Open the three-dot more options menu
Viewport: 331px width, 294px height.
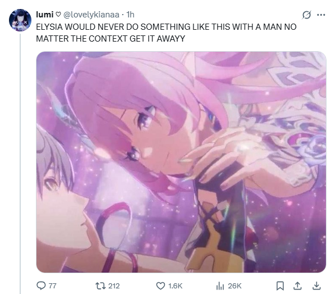click(321, 15)
